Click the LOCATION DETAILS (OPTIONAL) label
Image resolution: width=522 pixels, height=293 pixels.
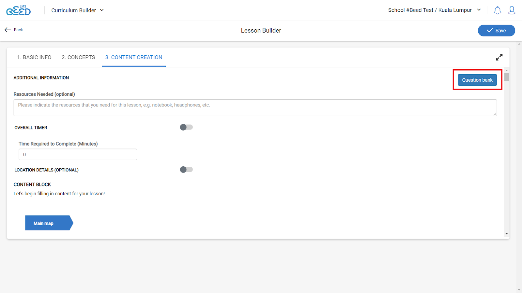46,170
